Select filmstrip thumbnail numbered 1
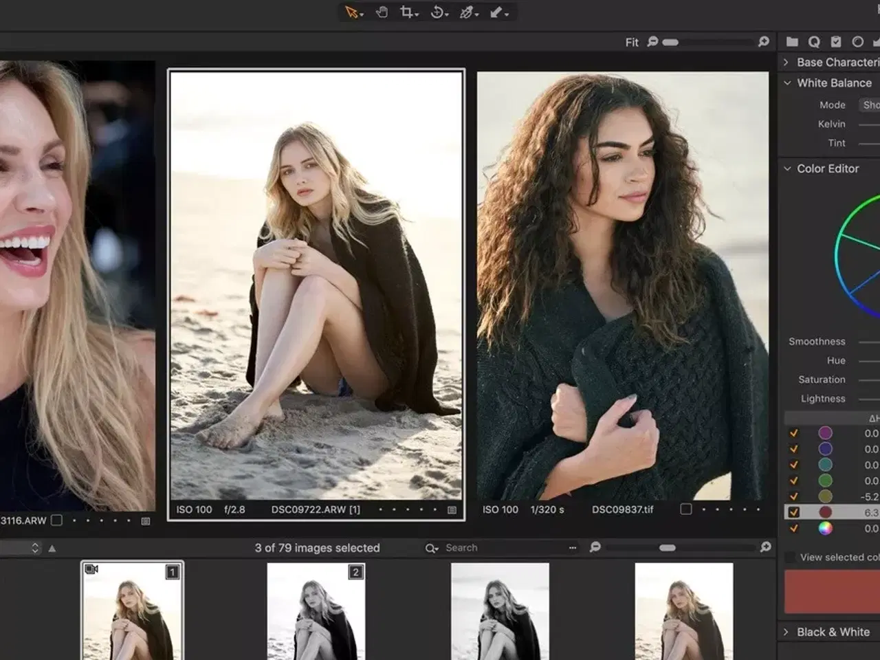Screen dimensions: 880x660 point(133,611)
